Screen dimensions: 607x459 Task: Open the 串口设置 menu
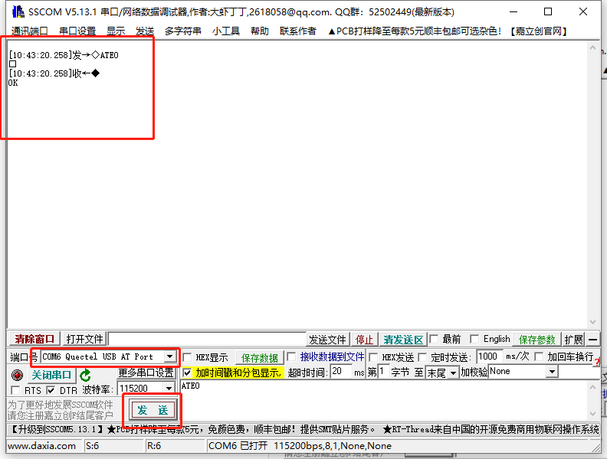tap(77, 31)
